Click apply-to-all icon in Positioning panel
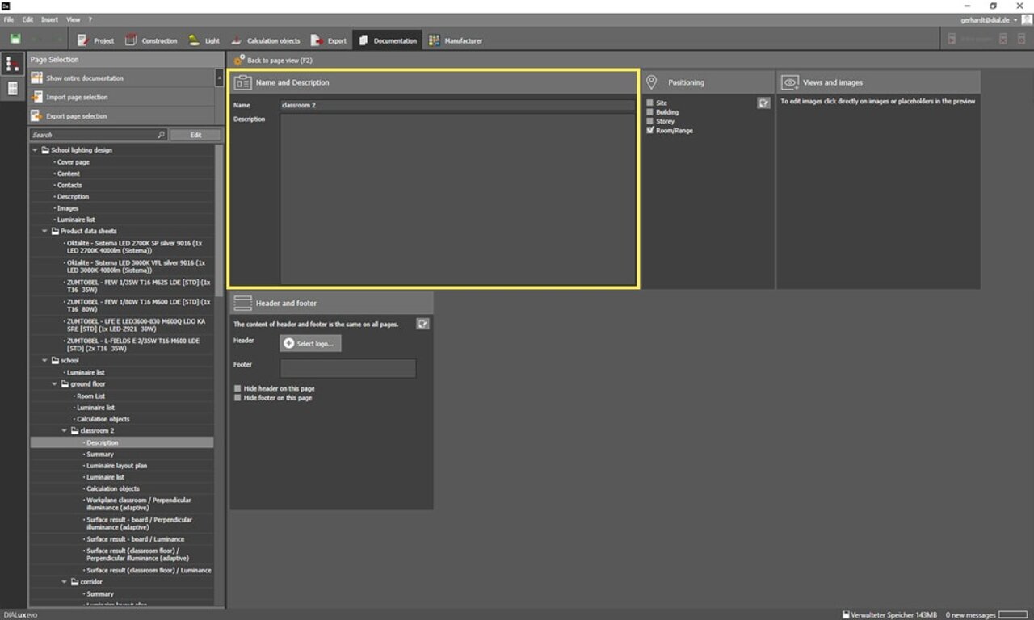 [x=763, y=103]
